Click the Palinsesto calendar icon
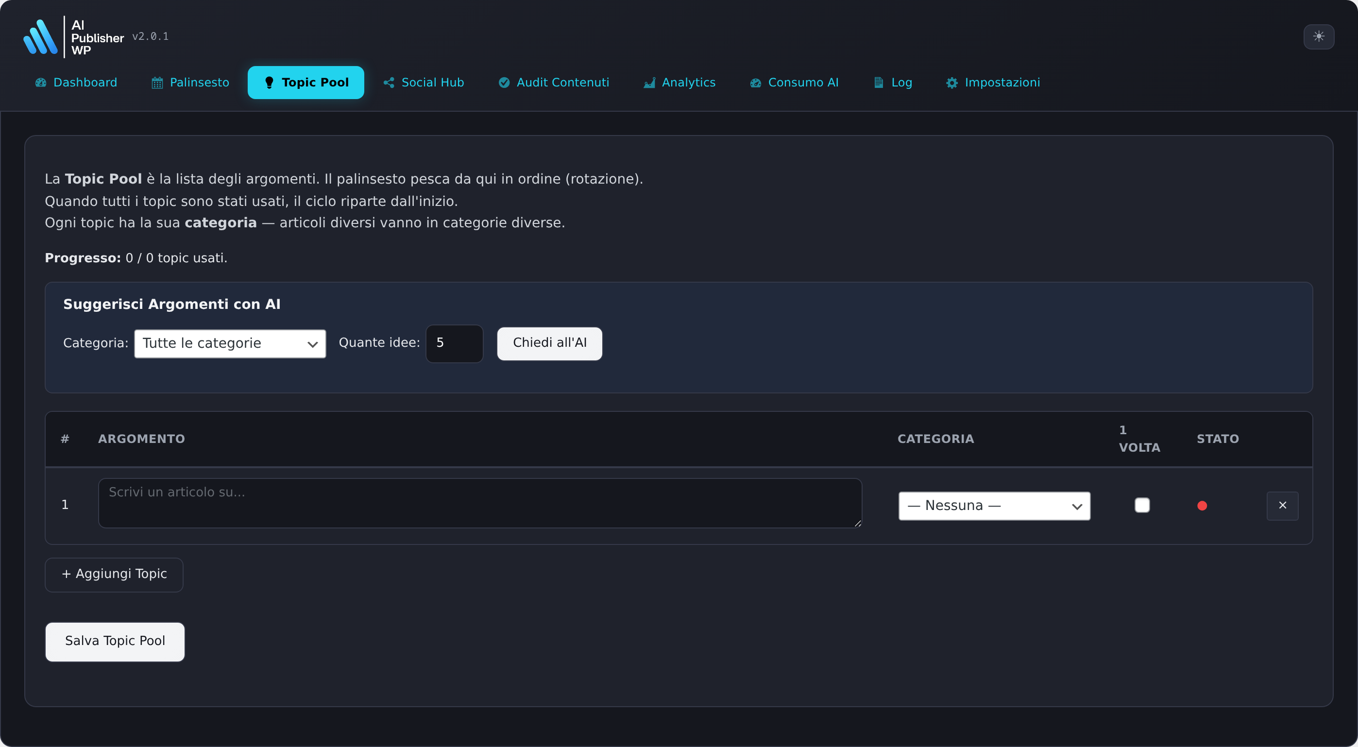The image size is (1358, 747). (x=156, y=83)
